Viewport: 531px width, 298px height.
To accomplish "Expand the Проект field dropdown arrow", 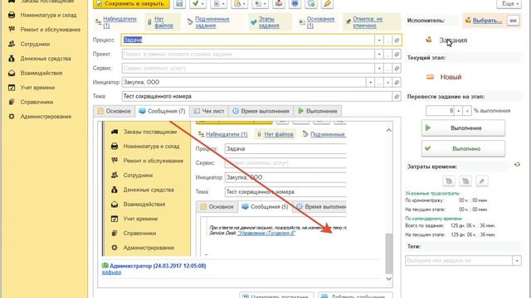I will click(379, 55).
